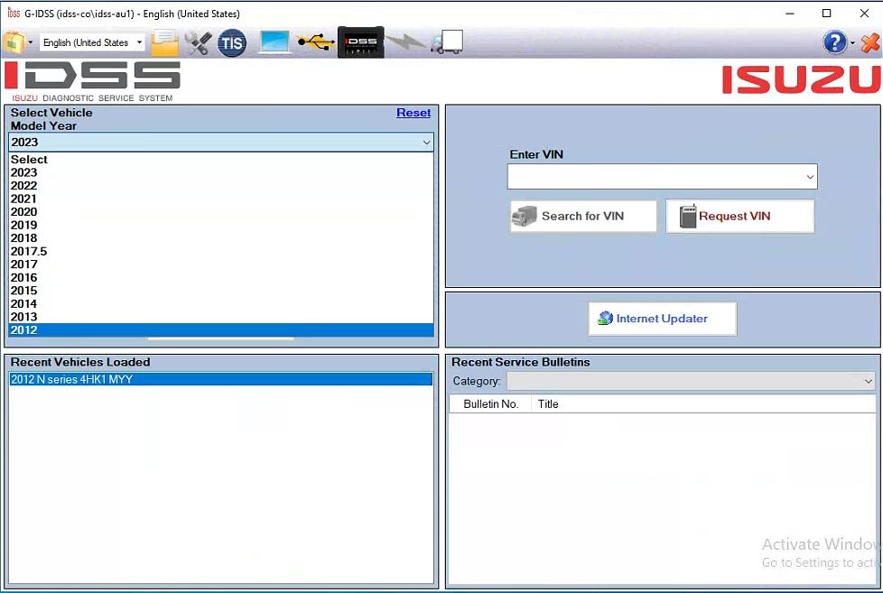883x593 pixels.
Task: Choose the 'Select' entry in year list
Action: point(221,160)
